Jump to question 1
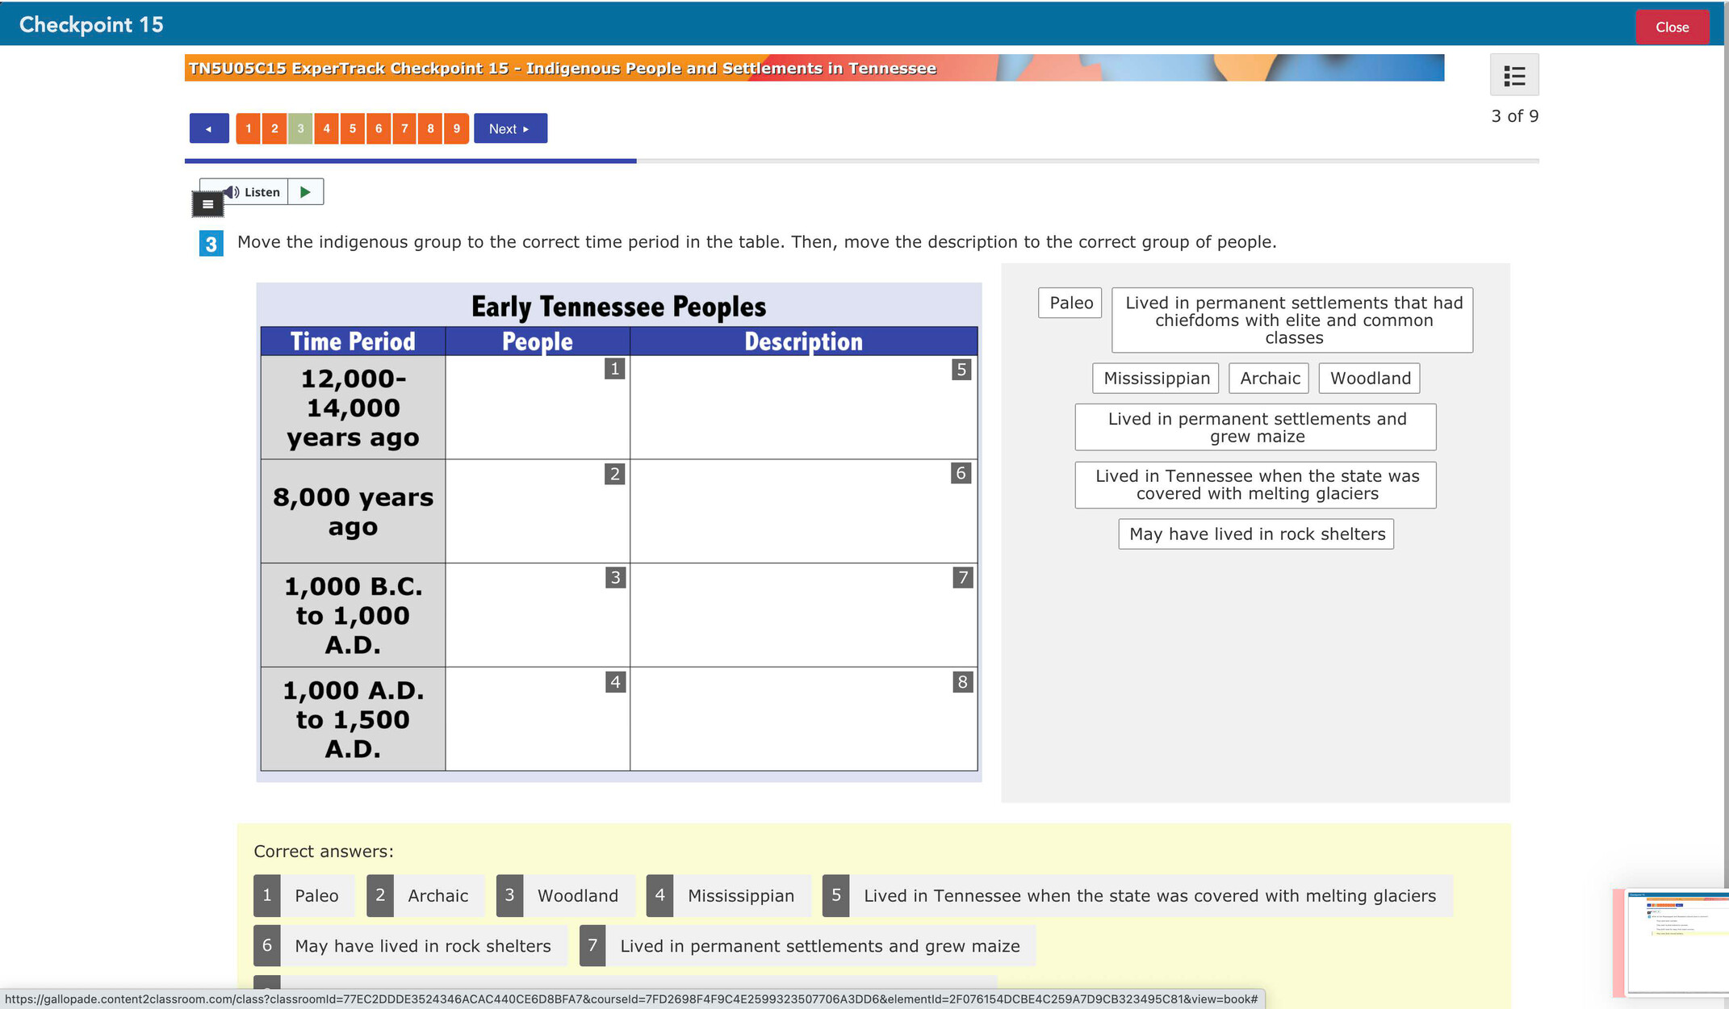1729x1009 pixels. point(248,129)
